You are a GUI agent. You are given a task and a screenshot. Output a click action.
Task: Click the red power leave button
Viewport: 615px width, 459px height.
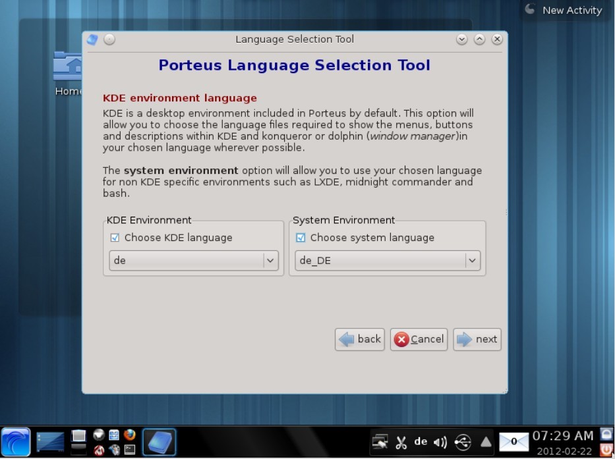point(607,450)
